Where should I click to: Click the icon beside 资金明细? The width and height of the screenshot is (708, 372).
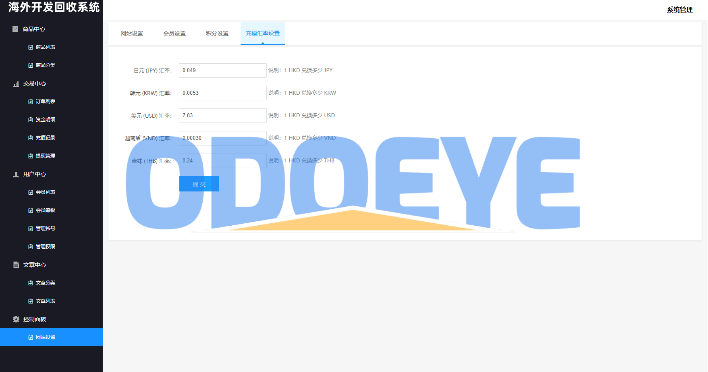tap(31, 120)
